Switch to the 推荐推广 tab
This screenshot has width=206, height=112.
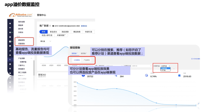[84, 53]
